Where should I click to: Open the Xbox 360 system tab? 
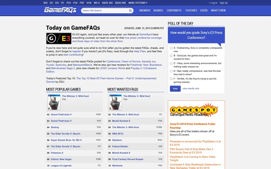[x=107, y=3]
